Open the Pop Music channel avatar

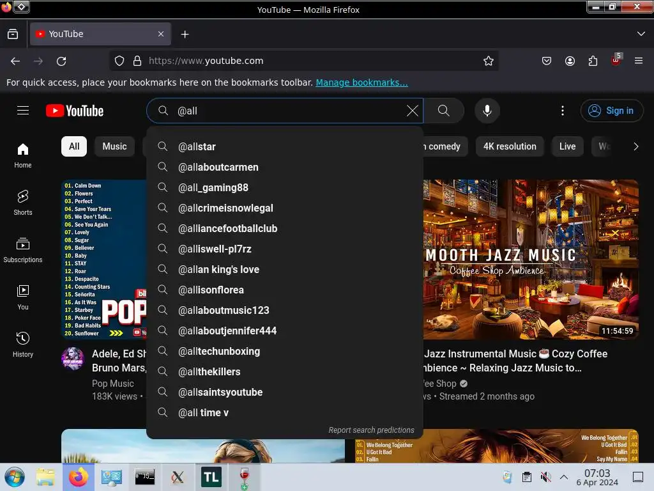(73, 358)
